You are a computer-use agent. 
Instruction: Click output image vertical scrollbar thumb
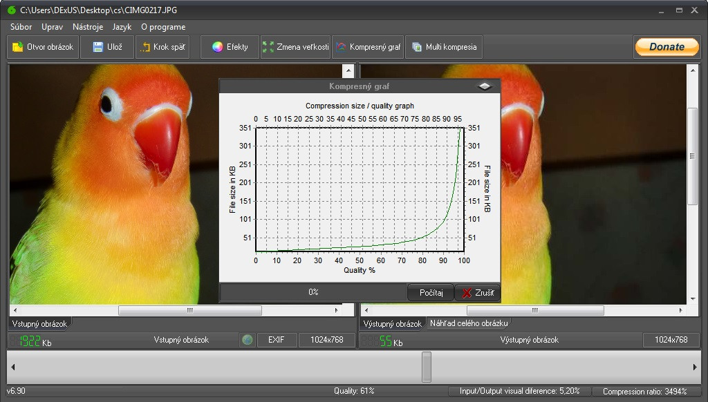click(692, 156)
